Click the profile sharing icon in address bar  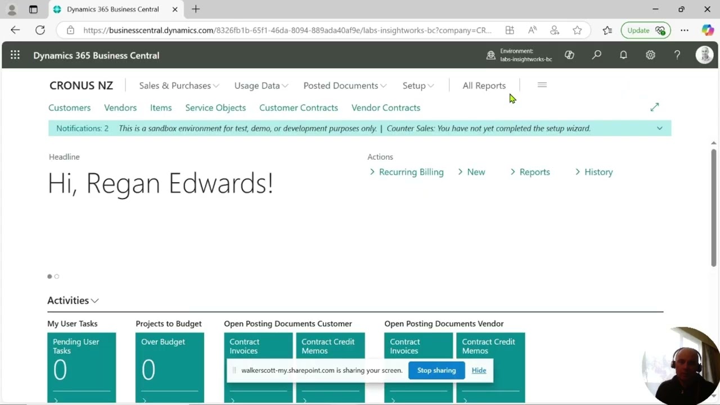coord(555,30)
